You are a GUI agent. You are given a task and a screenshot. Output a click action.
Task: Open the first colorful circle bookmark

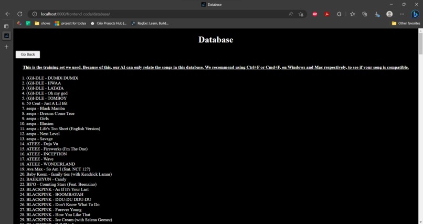pyautogui.click(x=19, y=24)
